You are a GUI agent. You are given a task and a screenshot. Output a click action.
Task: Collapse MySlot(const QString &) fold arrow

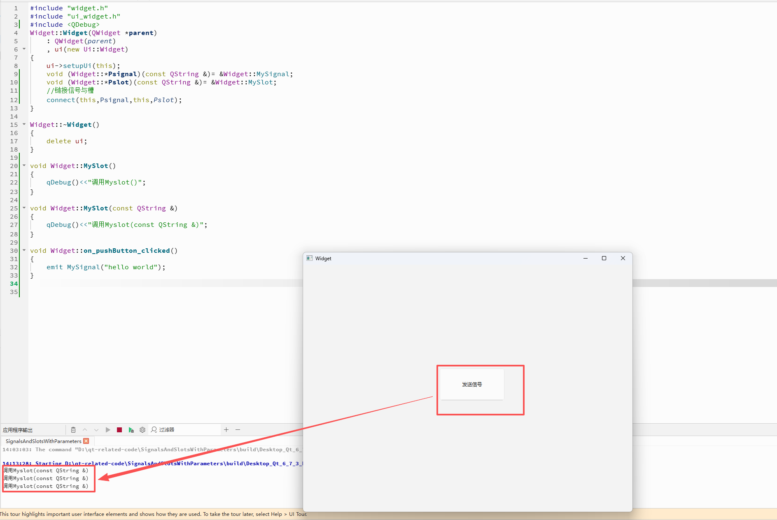pos(24,208)
